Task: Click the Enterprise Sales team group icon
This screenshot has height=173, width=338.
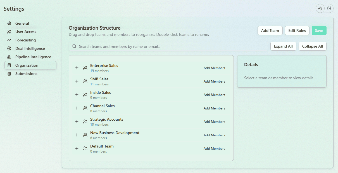Action: (x=85, y=68)
